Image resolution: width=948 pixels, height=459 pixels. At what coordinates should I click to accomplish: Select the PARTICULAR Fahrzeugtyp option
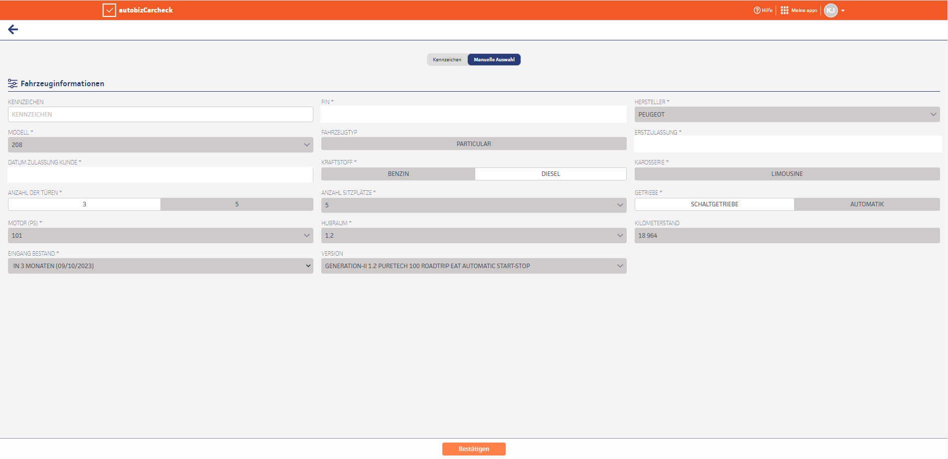474,144
